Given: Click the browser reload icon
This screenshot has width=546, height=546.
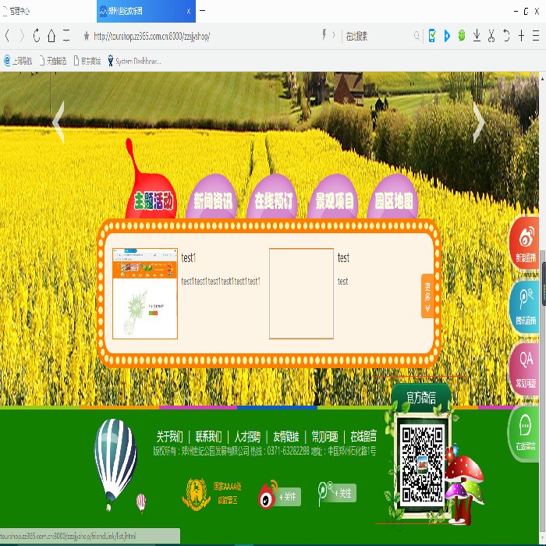Looking at the screenshot, I should (x=37, y=36).
